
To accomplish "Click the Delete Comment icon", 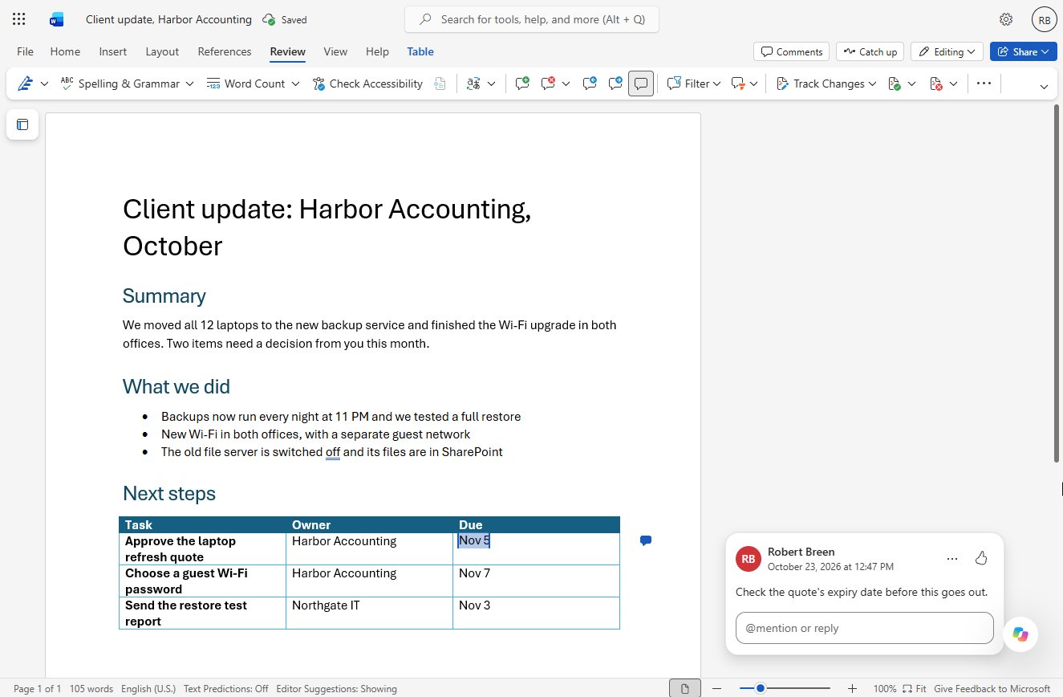I will [x=549, y=84].
